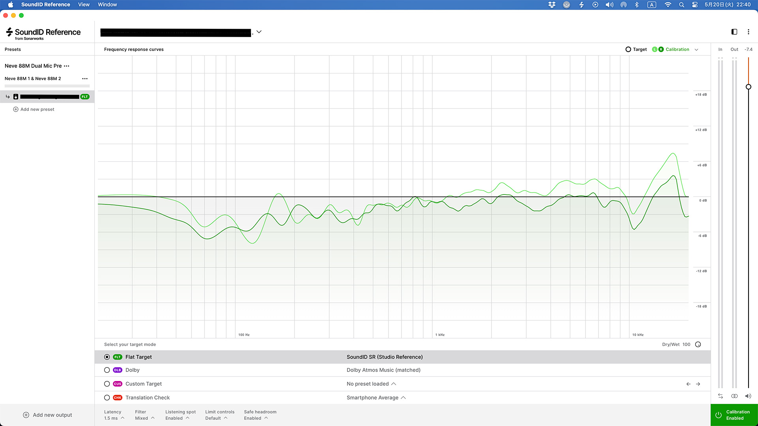758x426 pixels.
Task: Click the input source A menu item
Action: 652,5
